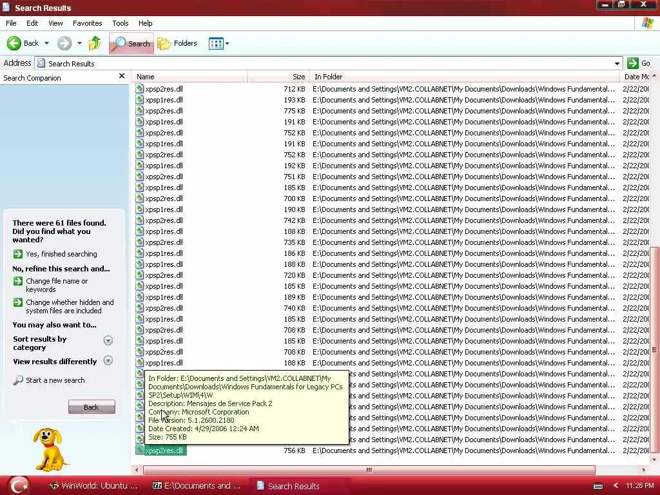This screenshot has width=660, height=495.
Task: Click the 11:26 PM system clock
Action: tap(640, 486)
